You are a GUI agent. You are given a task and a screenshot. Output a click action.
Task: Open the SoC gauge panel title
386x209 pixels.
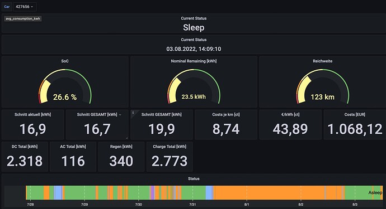65,61
